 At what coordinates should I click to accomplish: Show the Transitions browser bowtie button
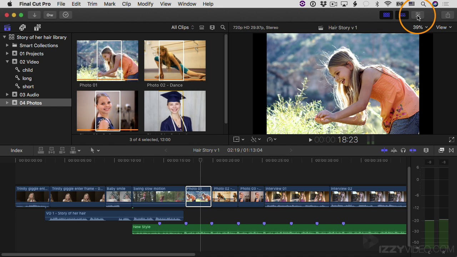[451, 150]
